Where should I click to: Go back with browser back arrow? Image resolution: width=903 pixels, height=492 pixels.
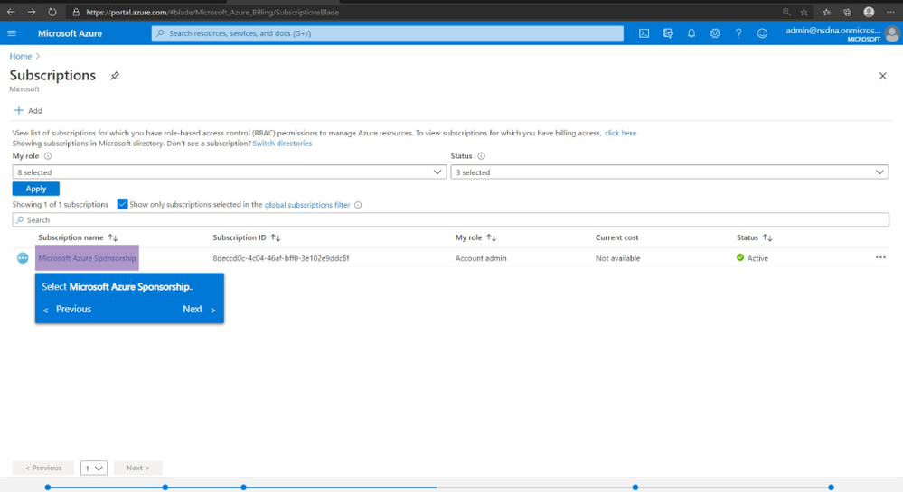(x=11, y=12)
